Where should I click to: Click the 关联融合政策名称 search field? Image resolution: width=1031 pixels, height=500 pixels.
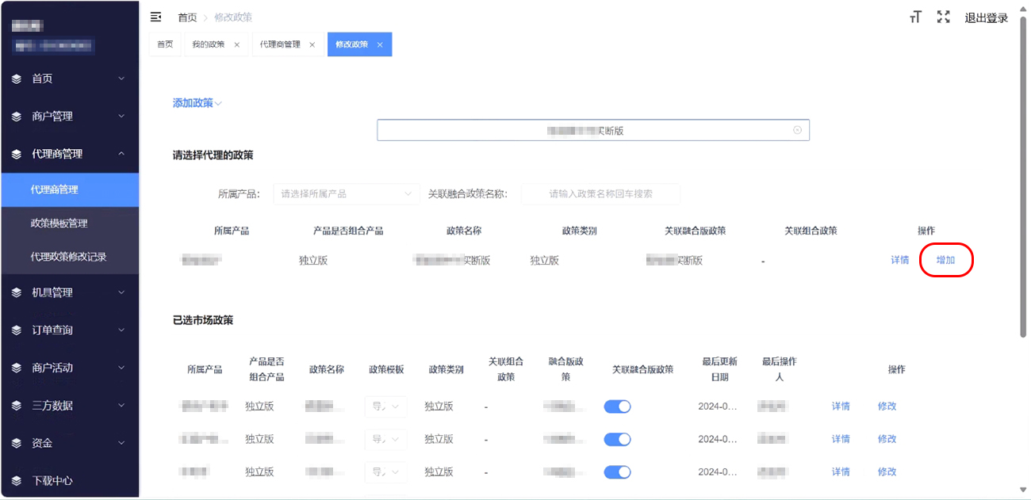coord(600,194)
